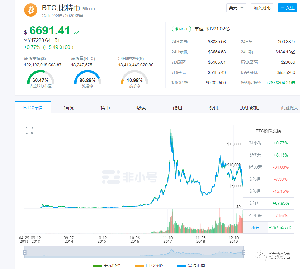Switch to the BTC行情 tab
The width and height of the screenshot is (300, 269).
[33, 108]
